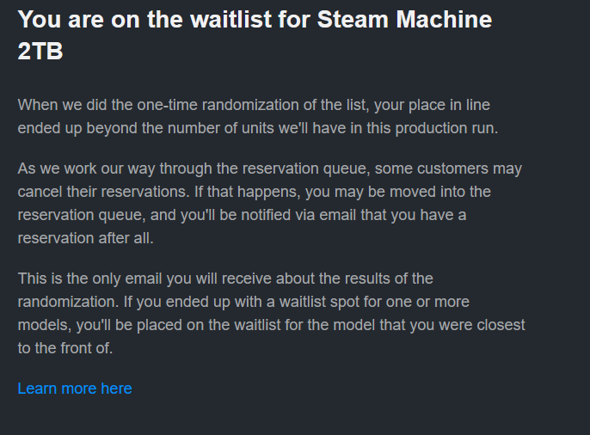The height and width of the screenshot is (435, 590).
Task: Select the 'Steam Machine' words in the title
Action: [404, 19]
